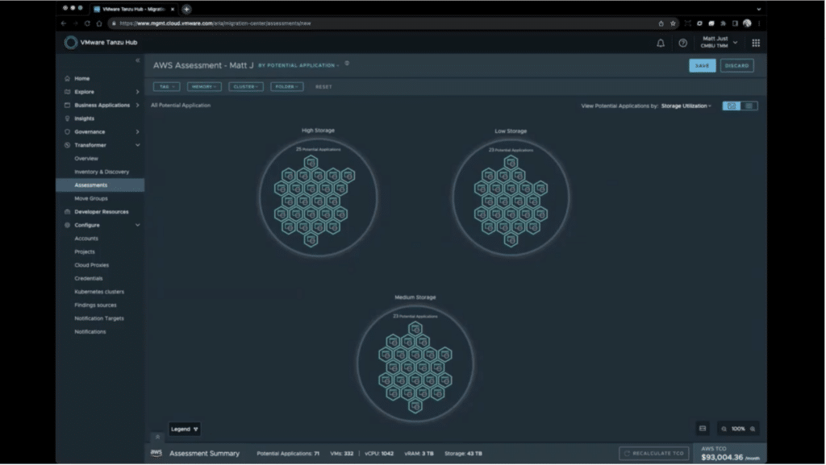Open the help question mark icon

click(682, 44)
